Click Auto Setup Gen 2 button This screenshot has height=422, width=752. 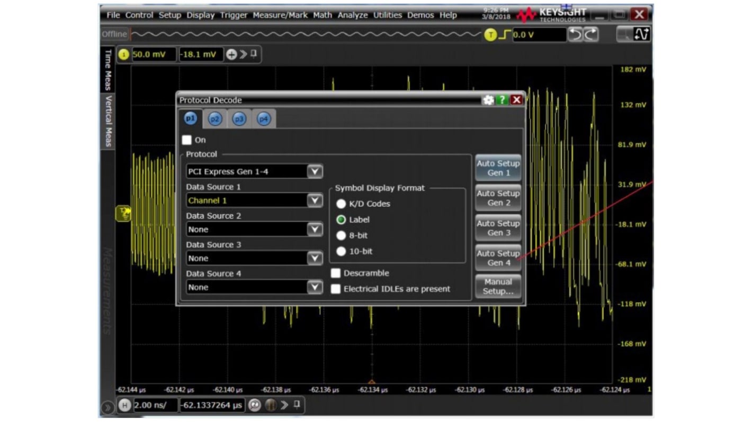pyautogui.click(x=498, y=198)
